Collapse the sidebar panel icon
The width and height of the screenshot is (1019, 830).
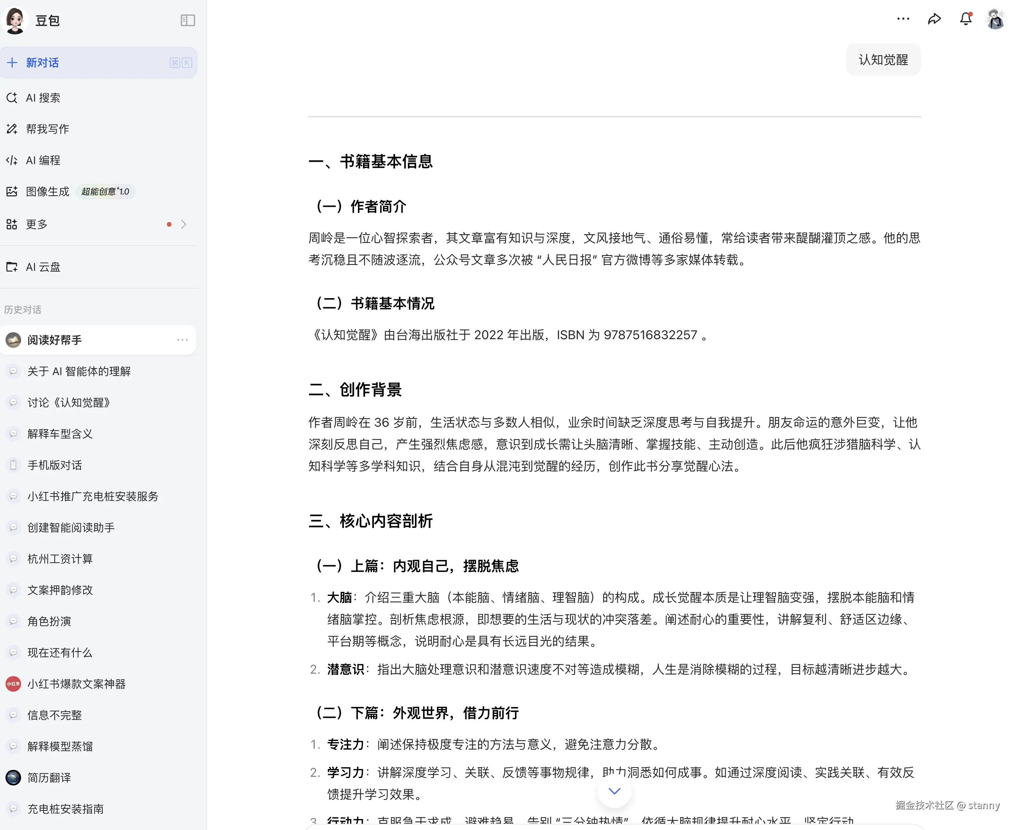(x=188, y=20)
